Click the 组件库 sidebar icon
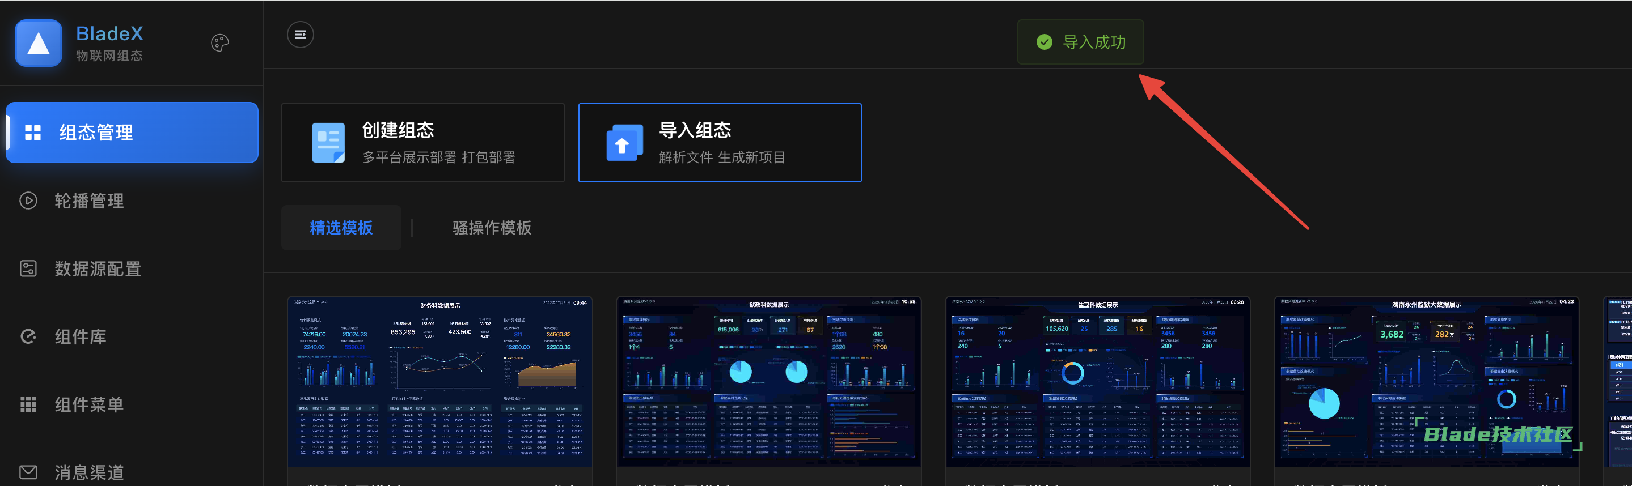1632x486 pixels. coord(28,336)
